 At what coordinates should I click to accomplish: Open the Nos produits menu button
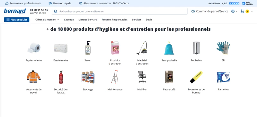coord(17,19)
